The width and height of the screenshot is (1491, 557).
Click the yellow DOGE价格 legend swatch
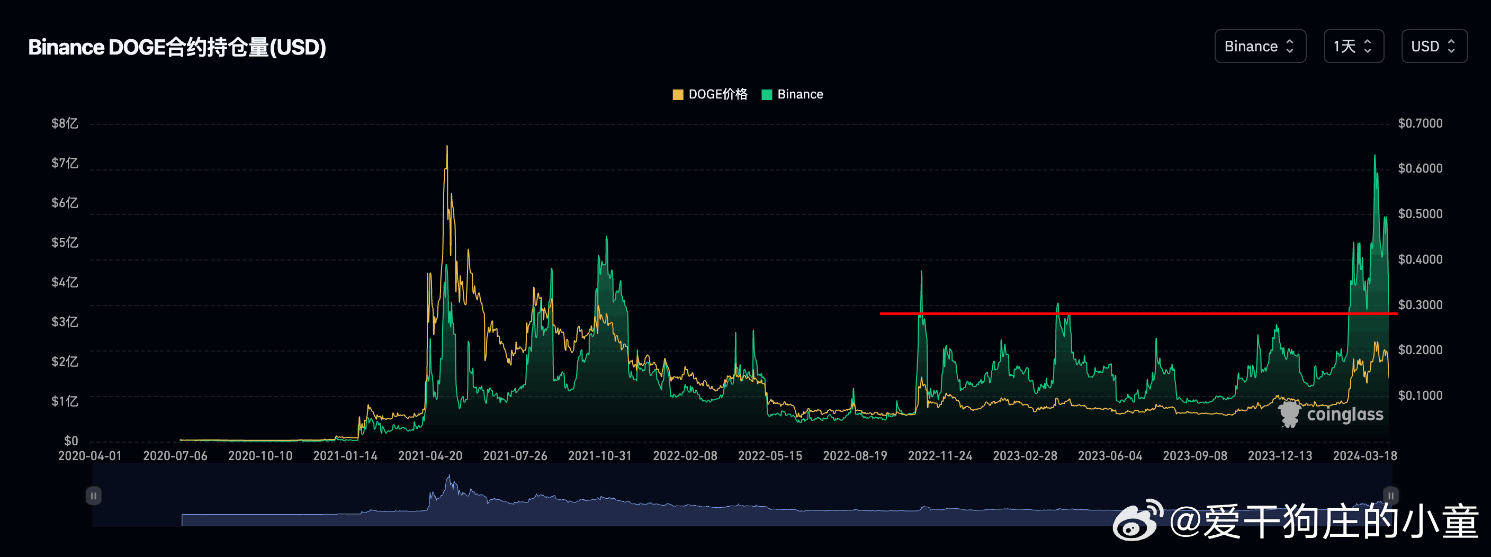coord(678,95)
